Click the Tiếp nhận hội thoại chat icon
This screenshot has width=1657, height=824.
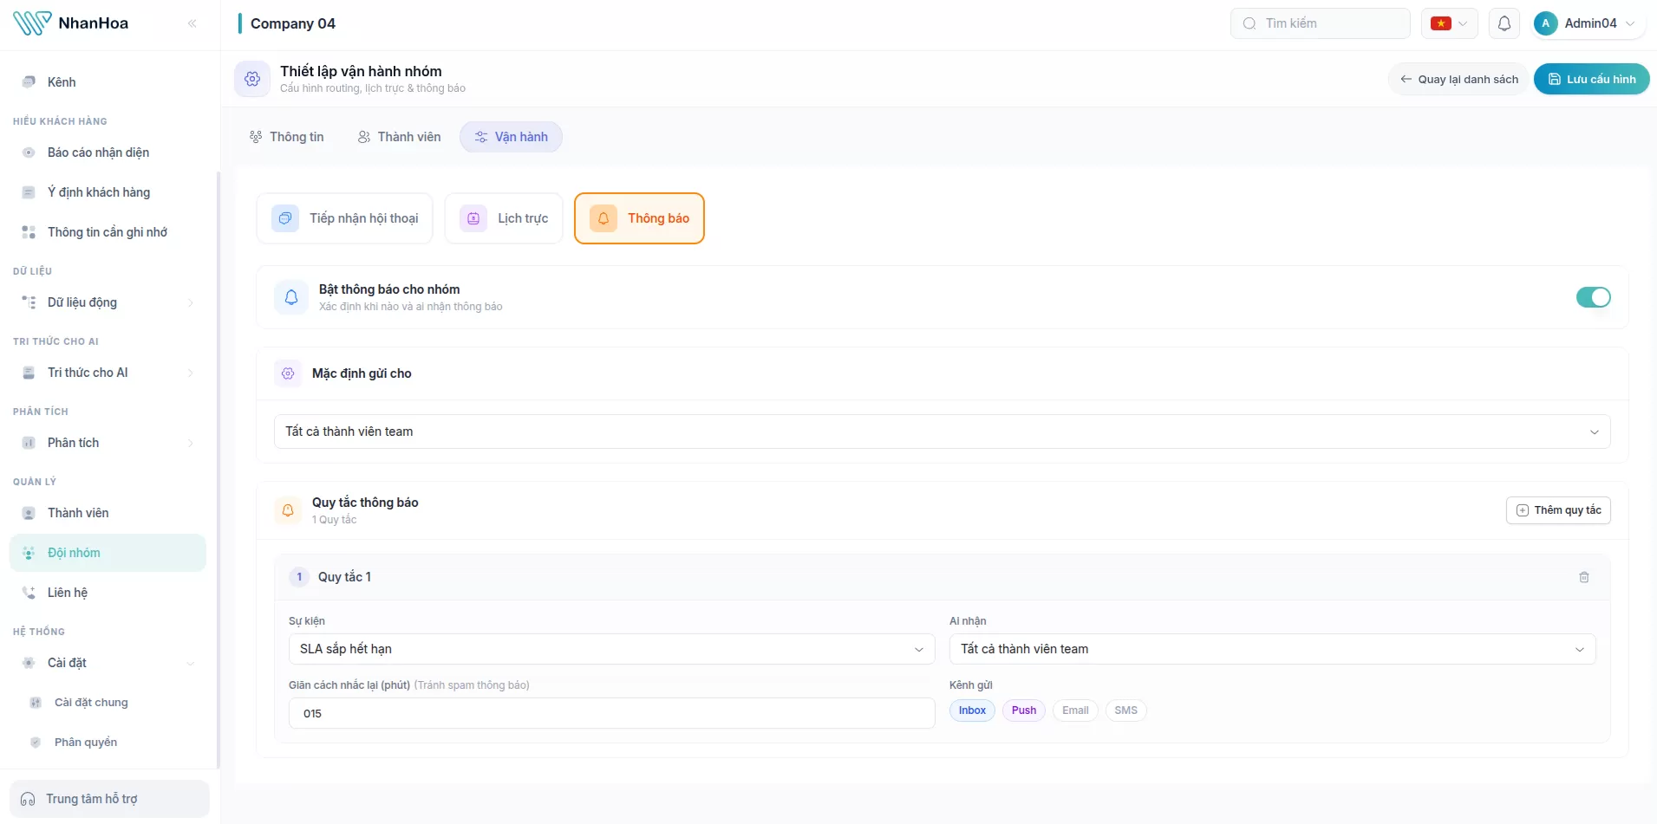tap(285, 218)
